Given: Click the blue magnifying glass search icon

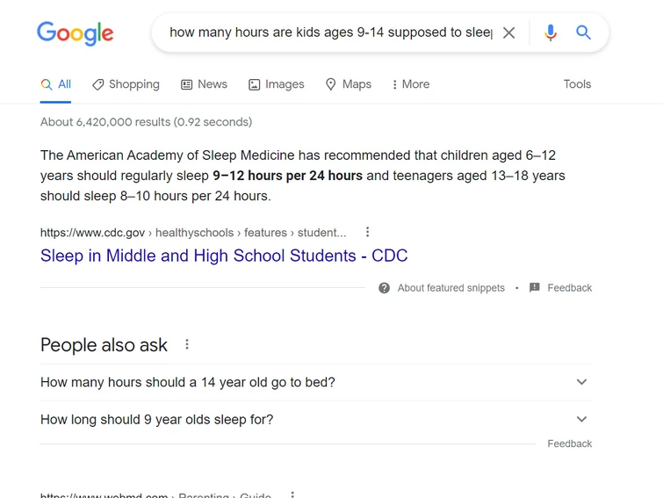Looking at the screenshot, I should coord(584,33).
